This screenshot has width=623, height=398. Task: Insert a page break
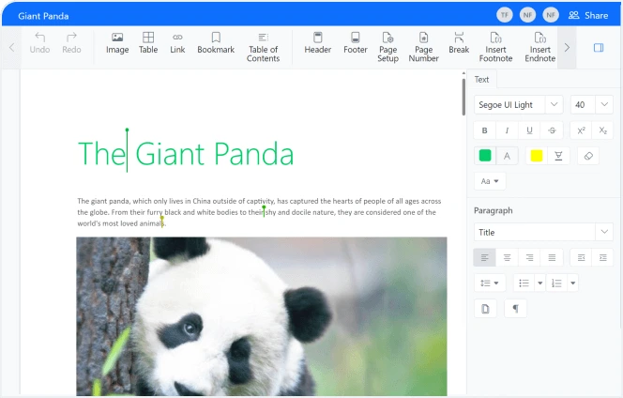pos(459,43)
